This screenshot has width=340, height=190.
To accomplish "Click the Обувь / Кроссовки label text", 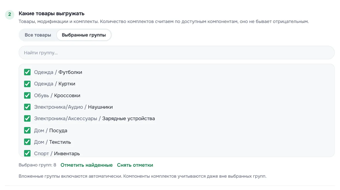I will [x=57, y=95].
